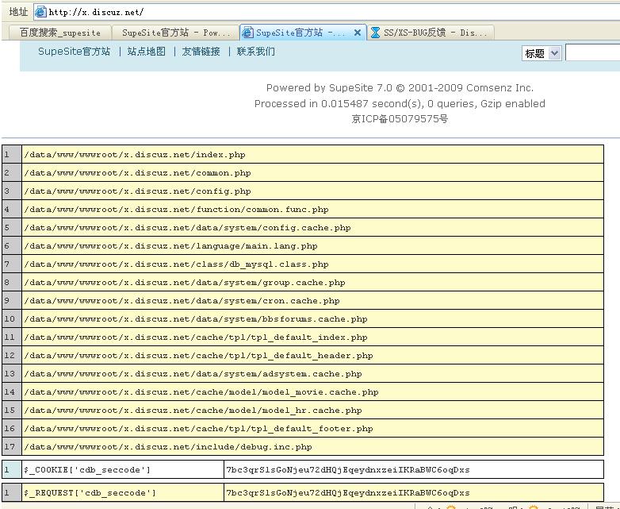Click row number 17 cell
620x509 pixels.
click(x=12, y=446)
